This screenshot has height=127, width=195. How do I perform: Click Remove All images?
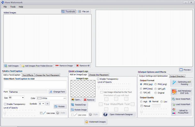pyautogui.click(x=83, y=66)
